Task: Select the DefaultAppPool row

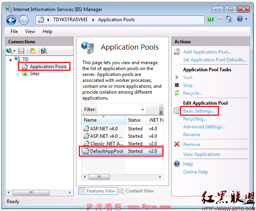Action: (x=122, y=151)
